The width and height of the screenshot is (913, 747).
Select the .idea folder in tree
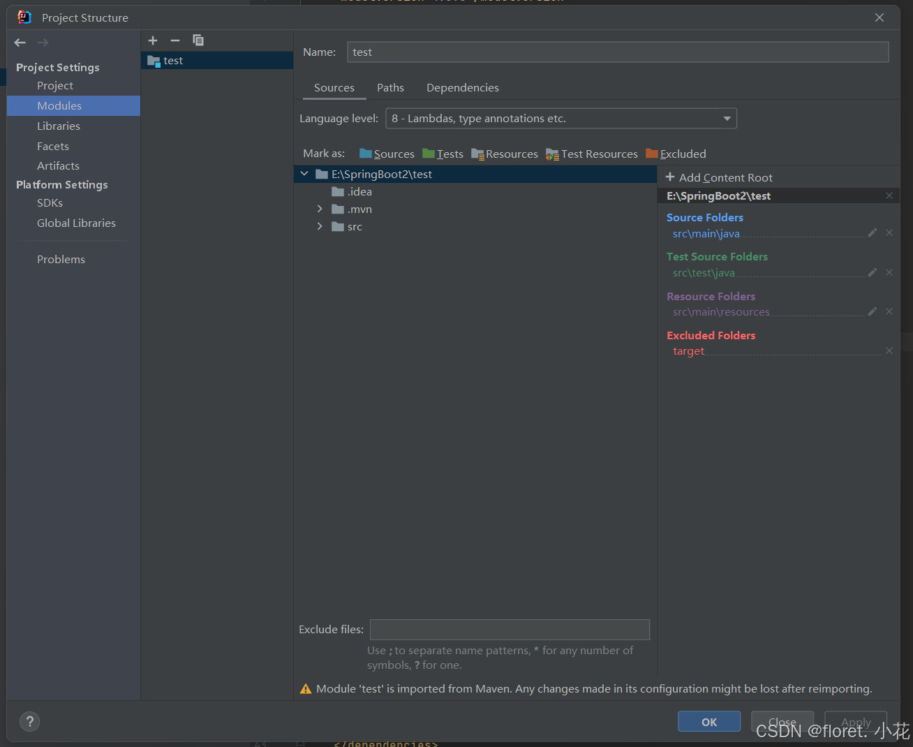pos(475,191)
